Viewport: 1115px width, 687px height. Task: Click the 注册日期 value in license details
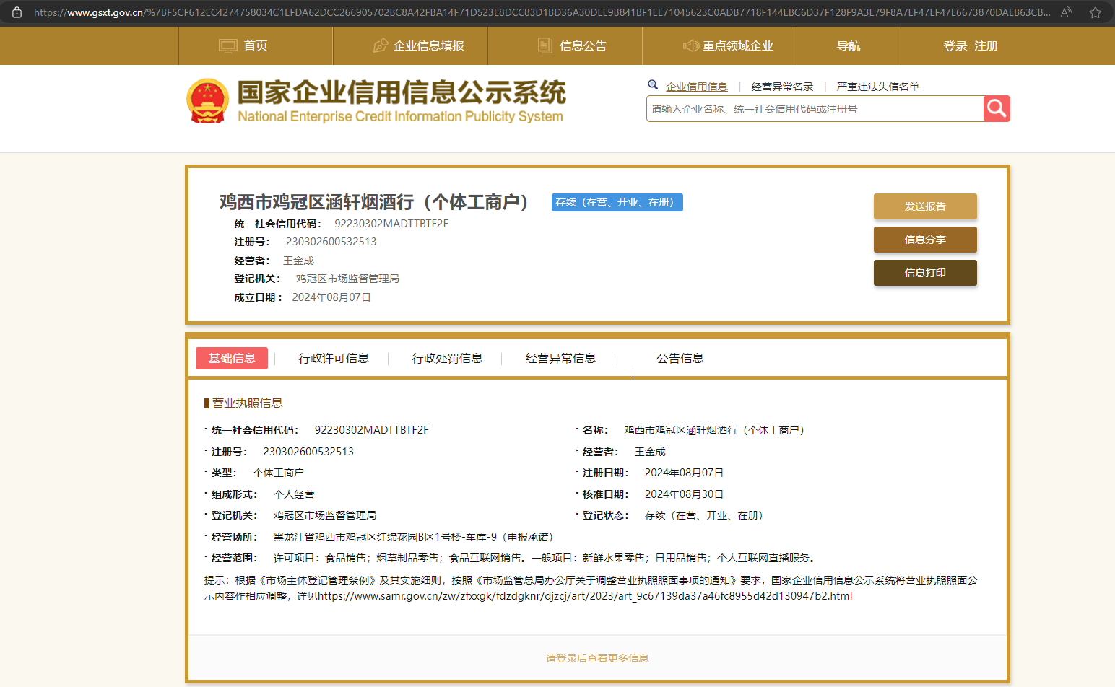(684, 473)
